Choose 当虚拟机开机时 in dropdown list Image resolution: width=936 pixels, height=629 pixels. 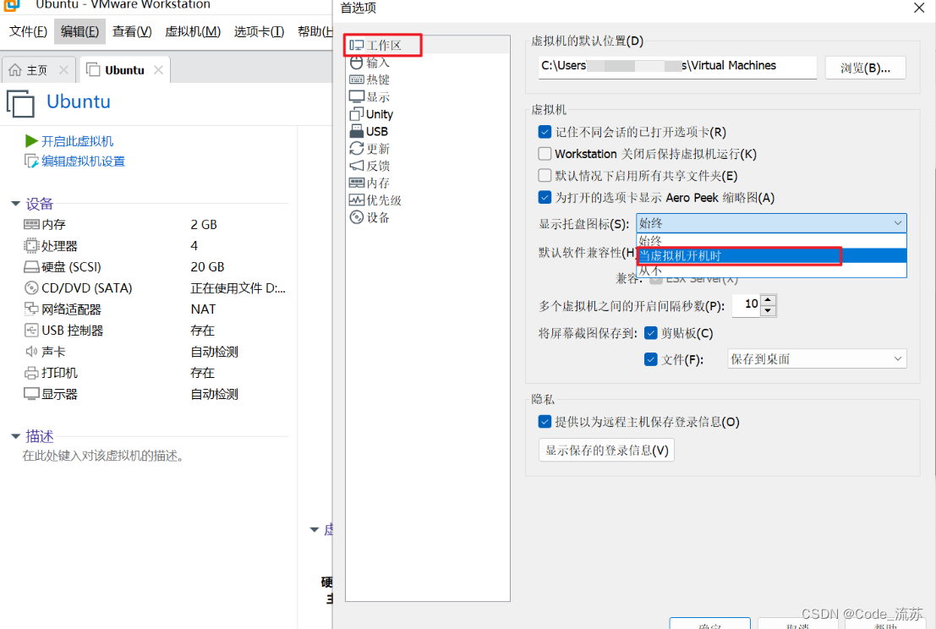(771, 256)
